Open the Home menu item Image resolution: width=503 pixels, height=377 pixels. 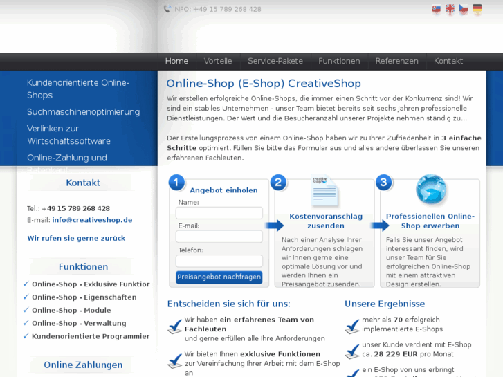[x=176, y=61]
